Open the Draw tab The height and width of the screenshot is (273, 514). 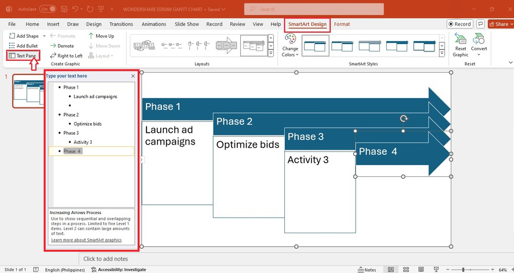pos(73,24)
